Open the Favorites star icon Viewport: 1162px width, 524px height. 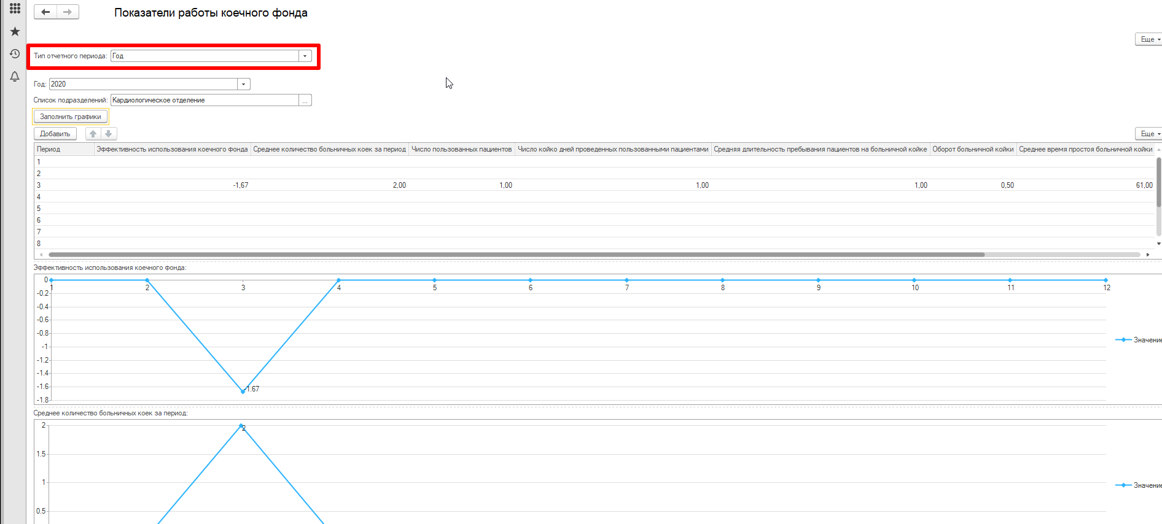click(x=15, y=31)
